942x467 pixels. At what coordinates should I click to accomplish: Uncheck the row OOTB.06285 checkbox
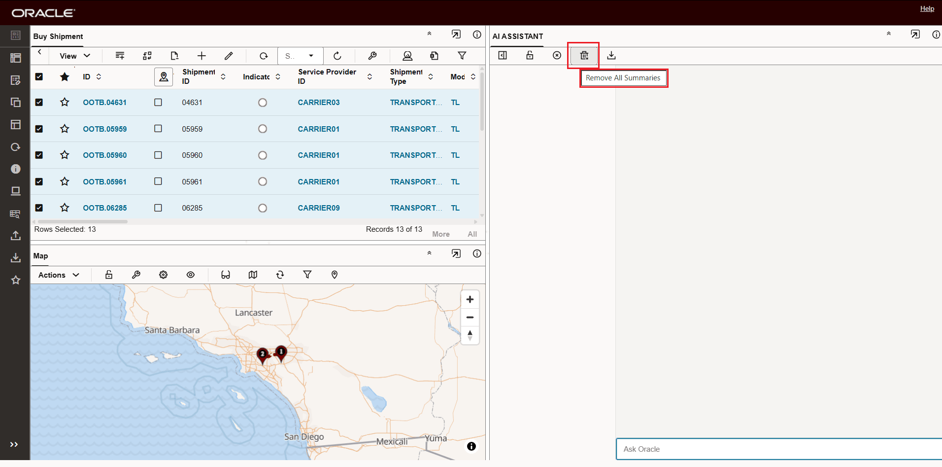pyautogui.click(x=39, y=208)
